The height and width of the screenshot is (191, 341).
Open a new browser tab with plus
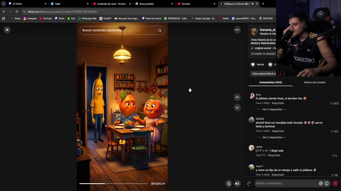[263, 4]
